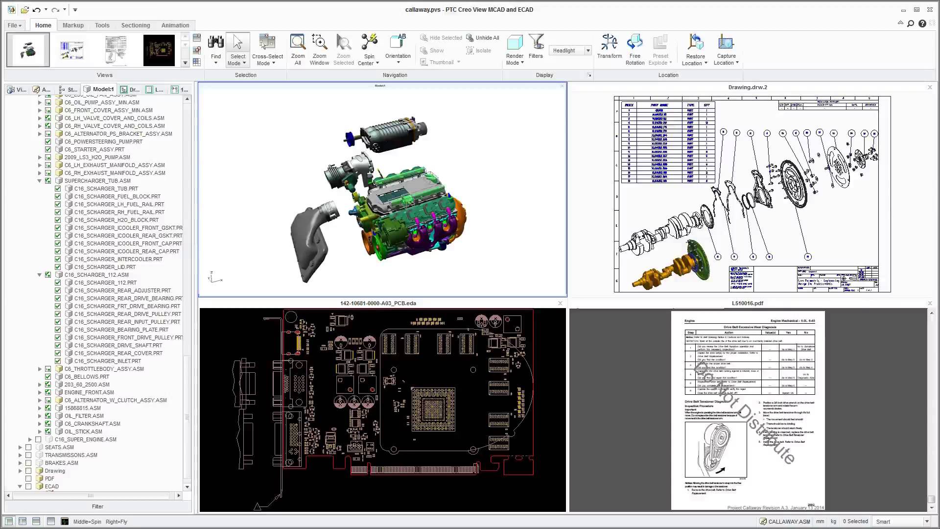
Task: Open the File menu
Action: 15,25
